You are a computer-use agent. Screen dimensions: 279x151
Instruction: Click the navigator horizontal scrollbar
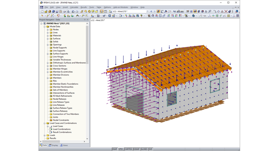pos(51,141)
